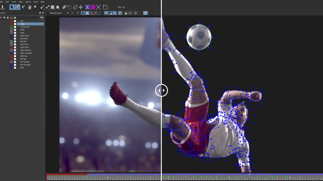Click the monitor-shaped view icon
The width and height of the screenshot is (323, 181).
click(x=106, y=13)
